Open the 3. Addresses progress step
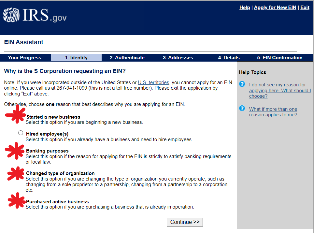The image size is (314, 233). [178, 58]
